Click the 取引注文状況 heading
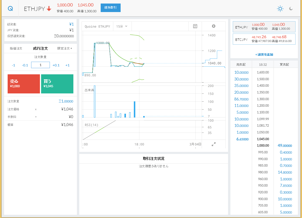This screenshot has width=302, height=218. 153,158
